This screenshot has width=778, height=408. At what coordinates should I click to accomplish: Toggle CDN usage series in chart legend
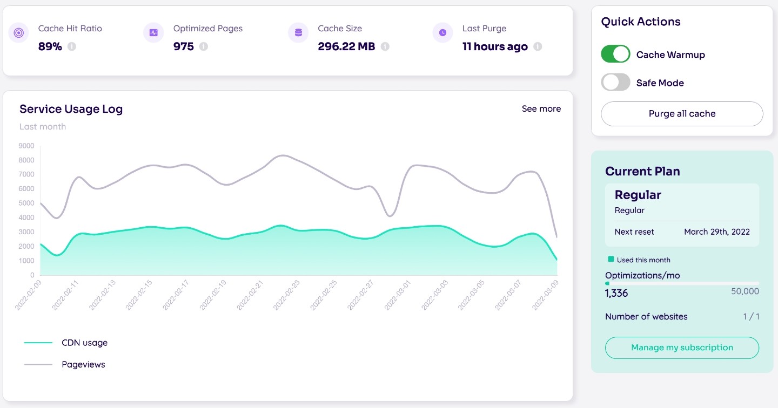pos(84,343)
